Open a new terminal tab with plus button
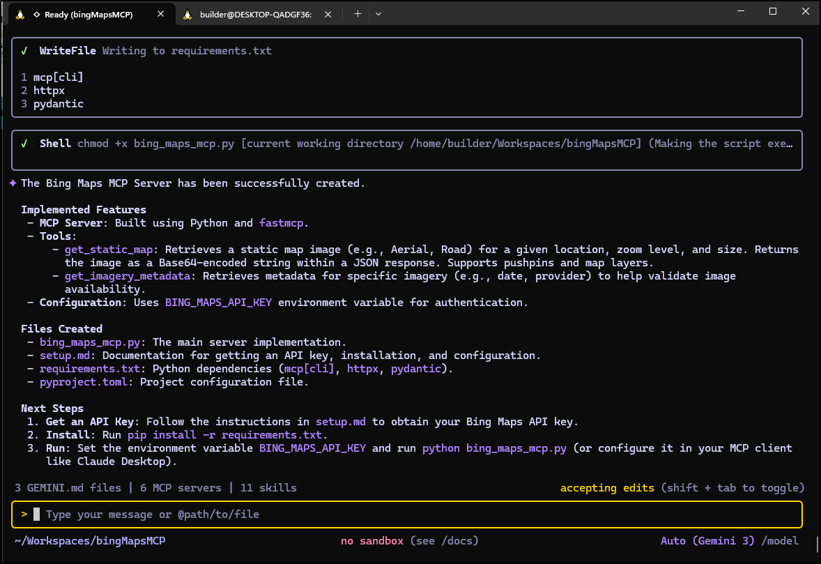Viewport: 821px width, 564px height. point(358,13)
